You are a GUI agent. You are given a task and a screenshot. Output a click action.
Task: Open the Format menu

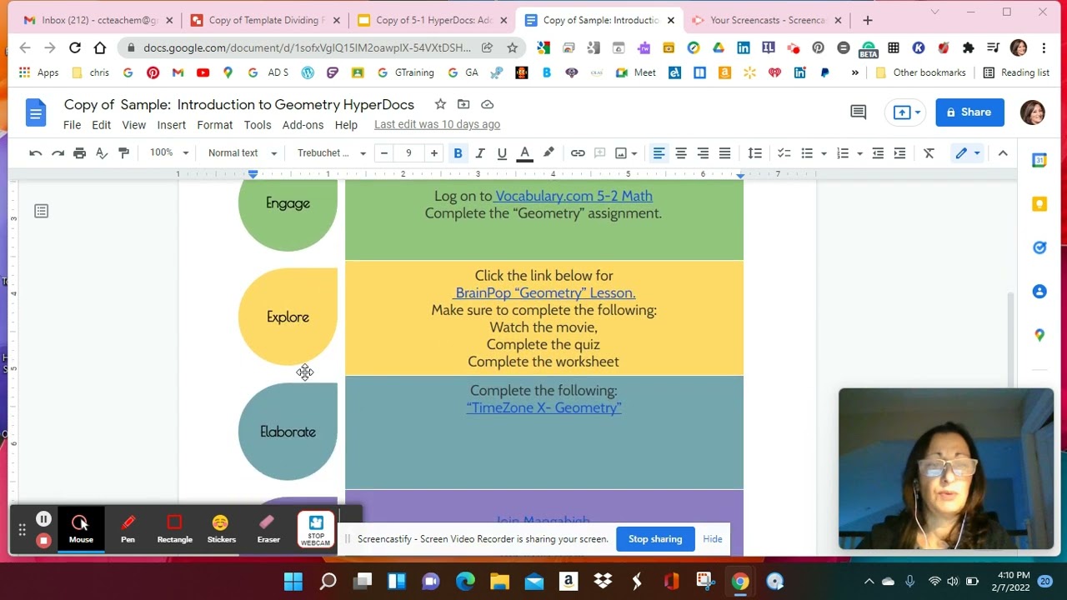(x=214, y=125)
